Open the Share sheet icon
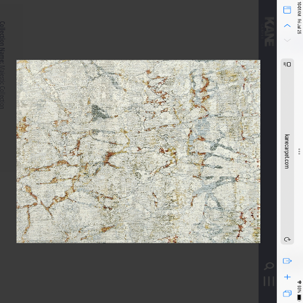 287,261
